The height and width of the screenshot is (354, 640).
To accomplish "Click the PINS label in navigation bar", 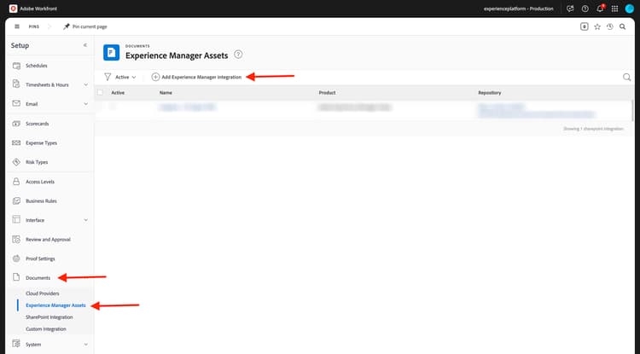I will coord(34,26).
